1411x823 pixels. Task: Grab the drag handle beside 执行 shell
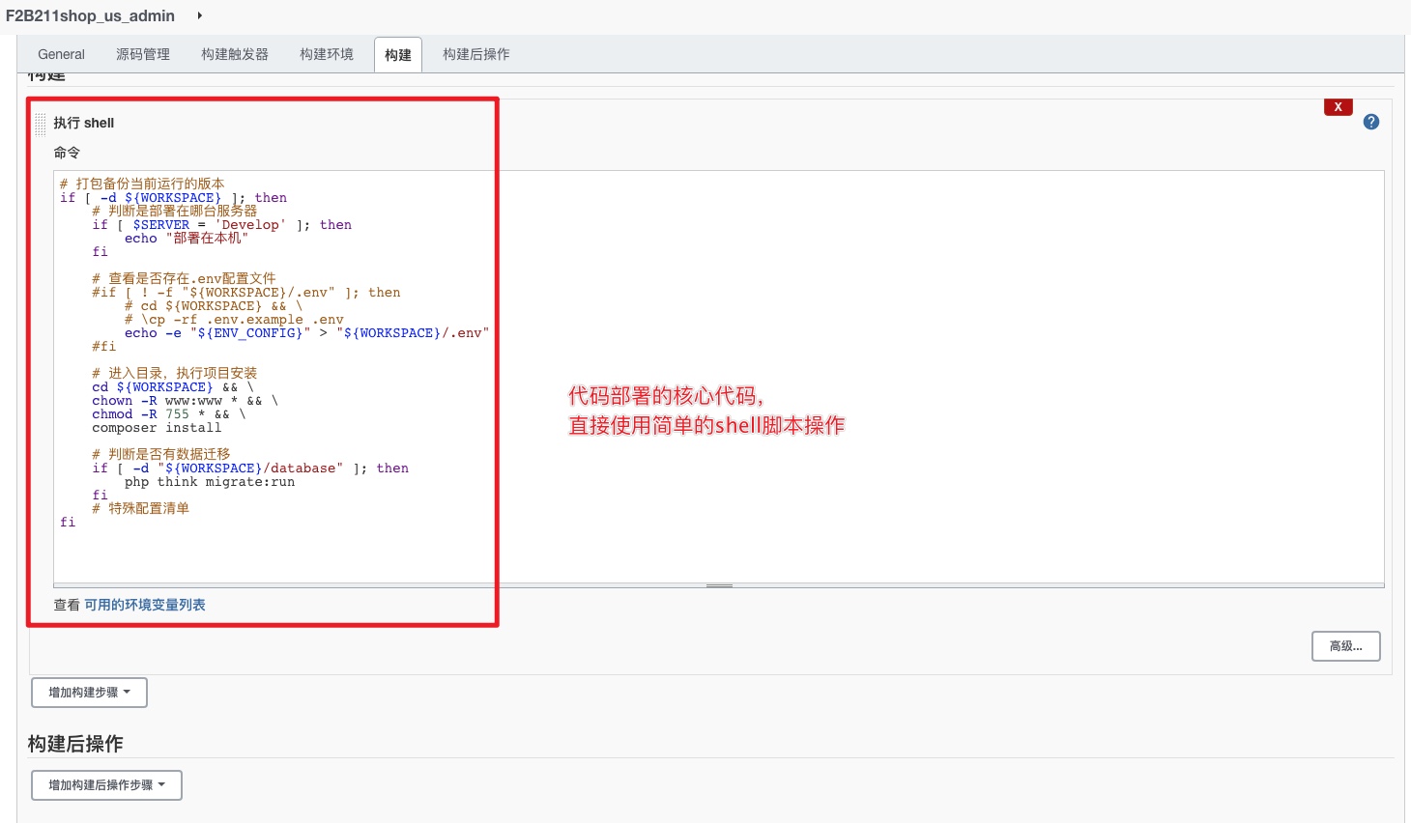point(41,124)
